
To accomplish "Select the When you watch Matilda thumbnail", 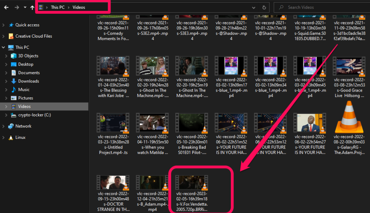I will point(152,123).
